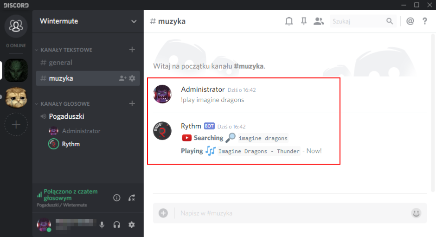
Task: Open user settings gear
Action: (132, 224)
